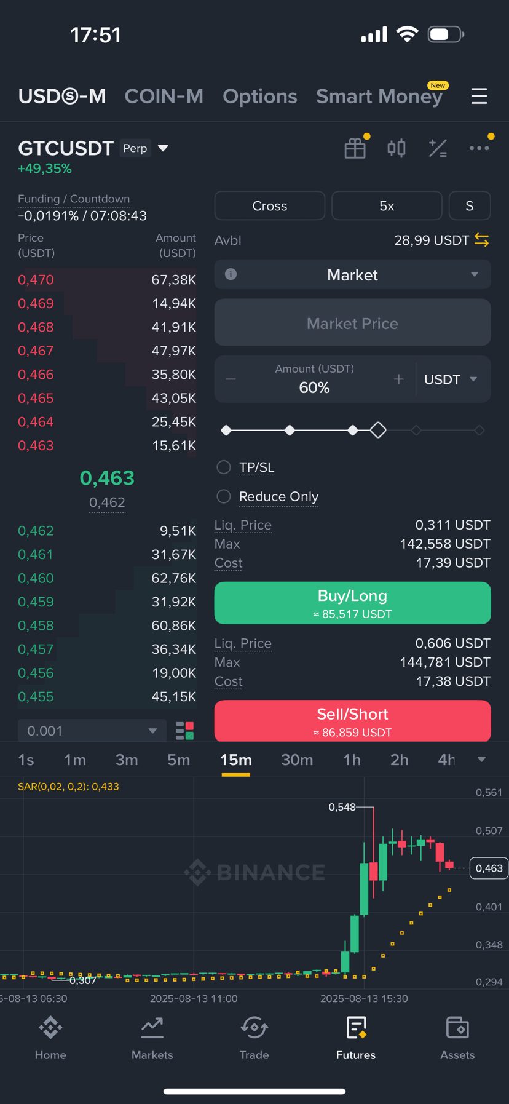509x1104 pixels.
Task: Expand the GTCUSDT pair selector arrow
Action: (163, 148)
